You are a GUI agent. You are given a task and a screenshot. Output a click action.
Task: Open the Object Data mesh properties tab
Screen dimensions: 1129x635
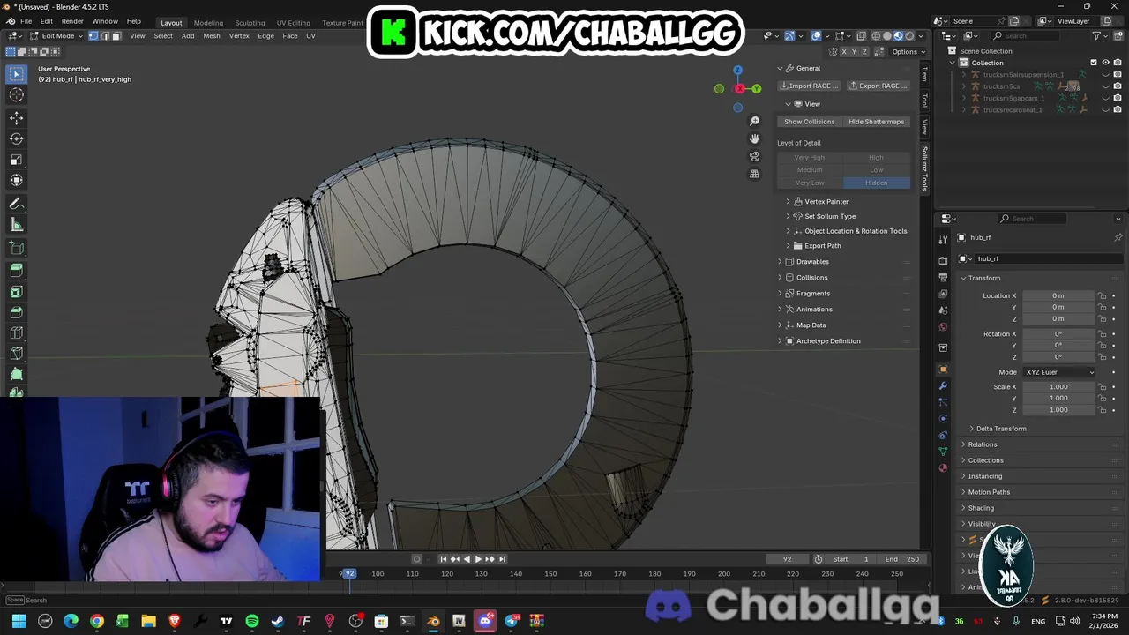click(943, 452)
